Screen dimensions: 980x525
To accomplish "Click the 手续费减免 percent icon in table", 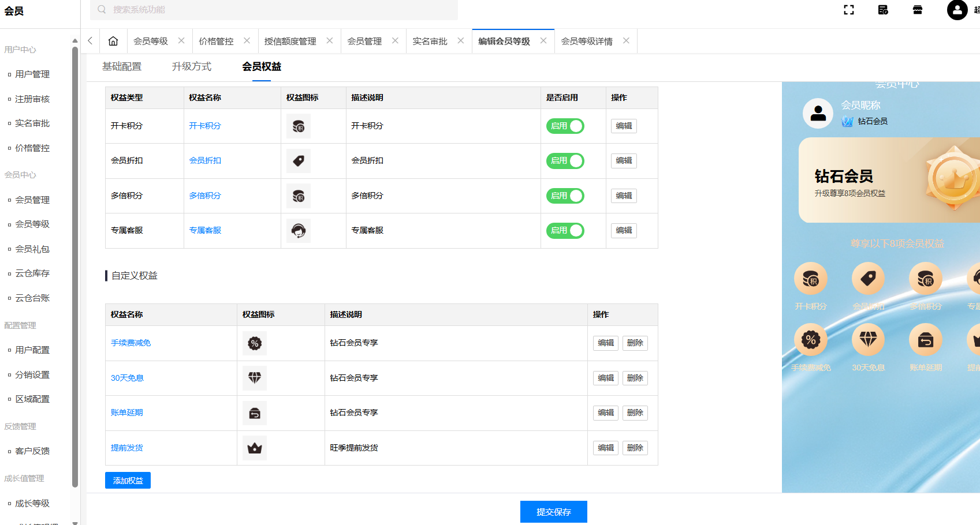I will point(255,343).
